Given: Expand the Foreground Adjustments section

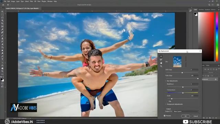Looking at the screenshot, I should pyautogui.click(x=166, y=104).
